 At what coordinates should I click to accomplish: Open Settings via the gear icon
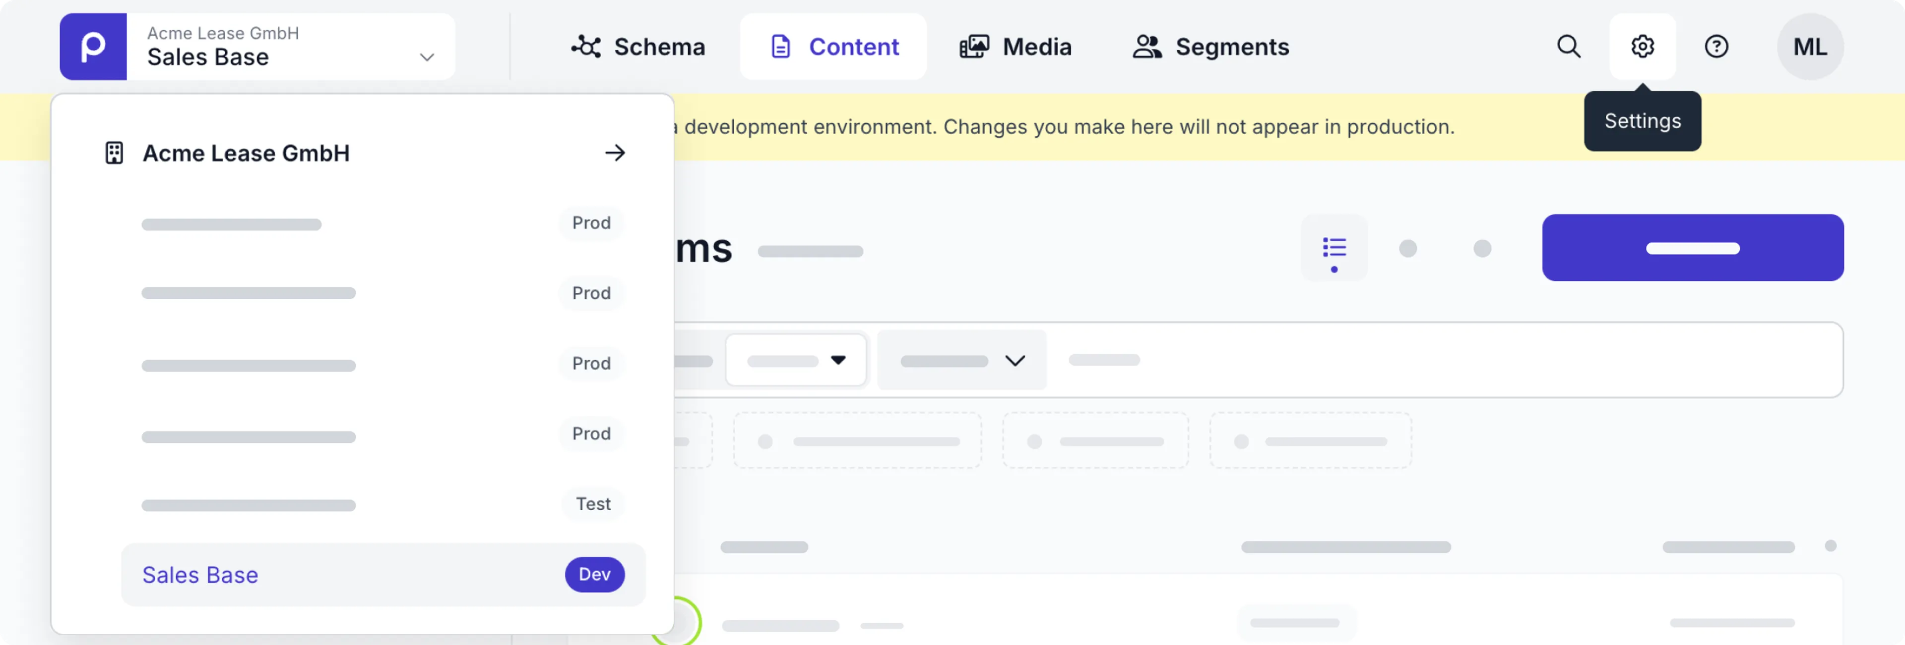1642,47
